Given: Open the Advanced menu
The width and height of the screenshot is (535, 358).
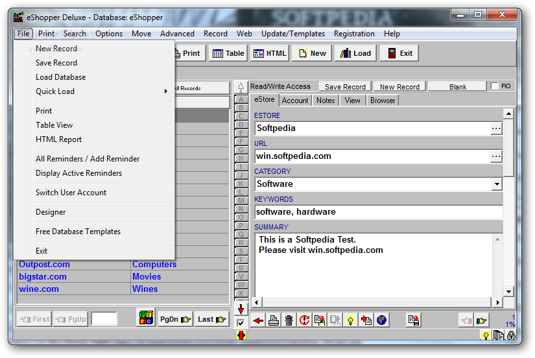Looking at the screenshot, I should (x=177, y=34).
